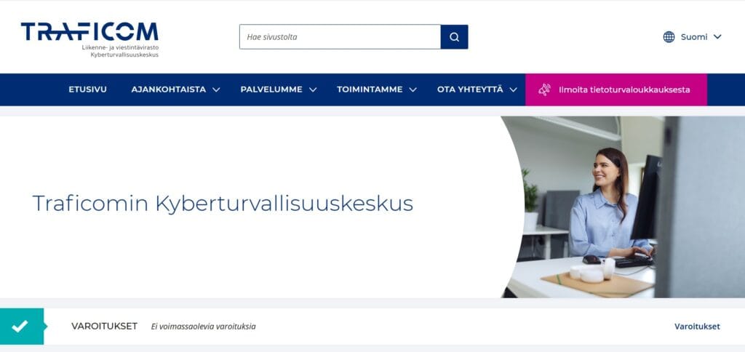Click the megaphone report icon
745x352 pixels.
[x=544, y=89]
